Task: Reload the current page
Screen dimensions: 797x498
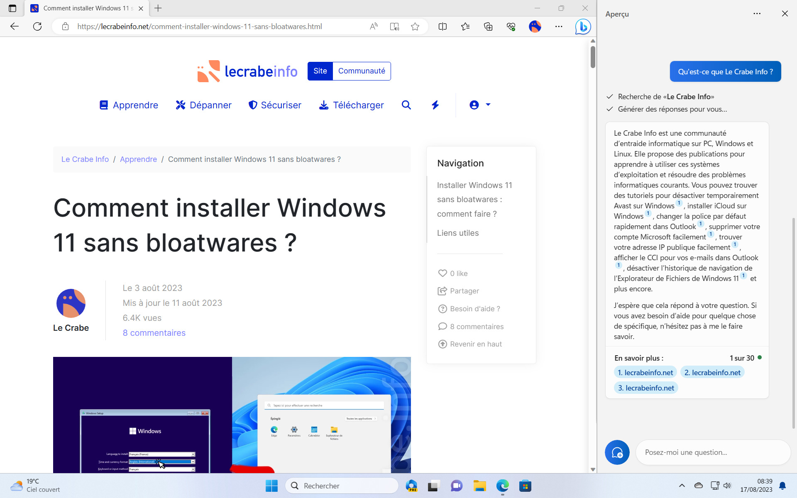Action: click(x=37, y=27)
